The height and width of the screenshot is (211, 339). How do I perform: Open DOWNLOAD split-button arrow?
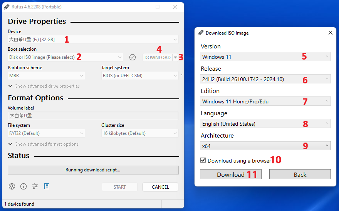[x=175, y=57]
